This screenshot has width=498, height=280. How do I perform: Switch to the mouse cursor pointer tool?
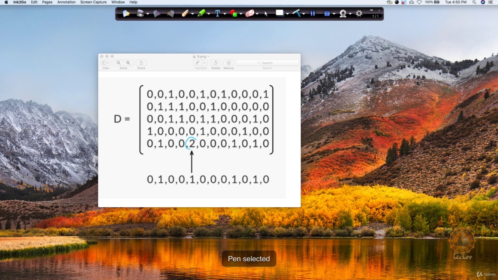point(266,14)
